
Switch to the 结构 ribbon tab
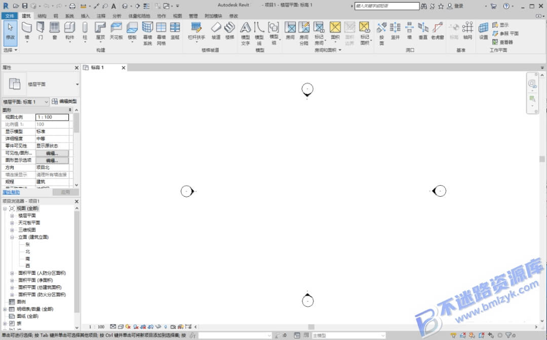42,16
